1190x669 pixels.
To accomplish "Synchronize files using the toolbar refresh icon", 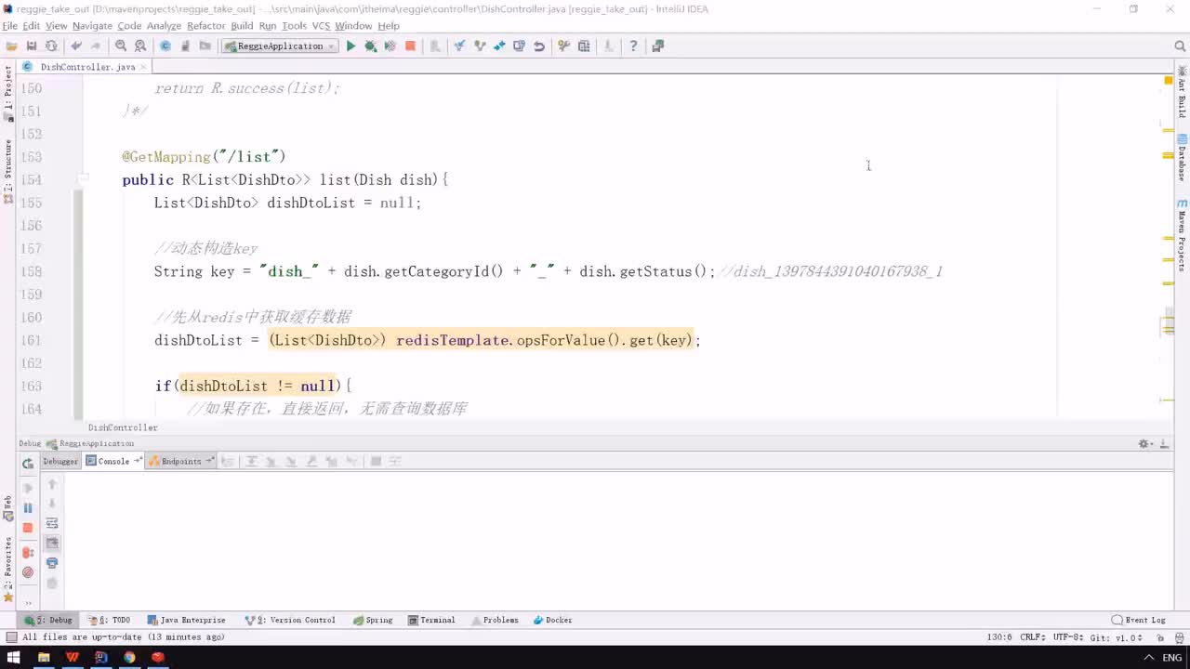I will 51,46.
